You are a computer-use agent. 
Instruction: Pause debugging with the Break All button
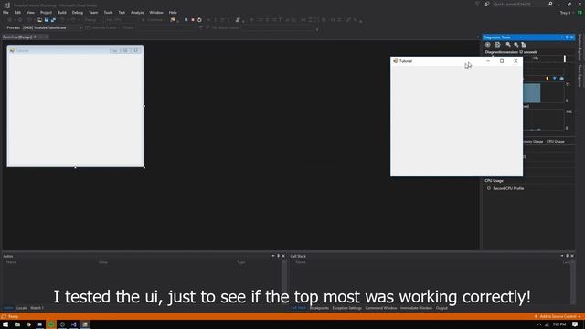click(186, 20)
